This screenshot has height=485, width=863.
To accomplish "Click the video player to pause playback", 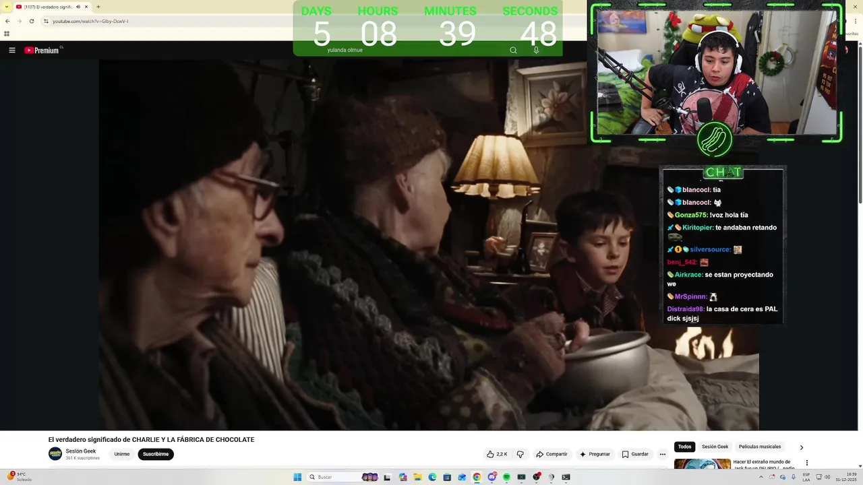I will point(429,245).
